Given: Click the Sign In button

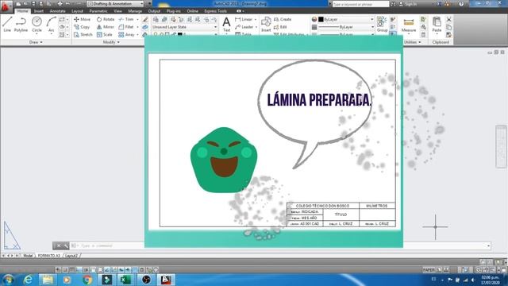Looking at the screenshot, I should pos(409,4).
